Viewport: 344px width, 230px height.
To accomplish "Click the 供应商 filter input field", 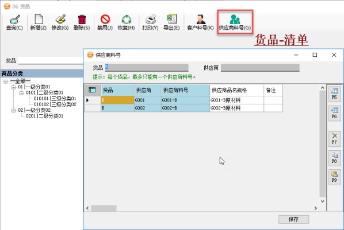I will 260,68.
